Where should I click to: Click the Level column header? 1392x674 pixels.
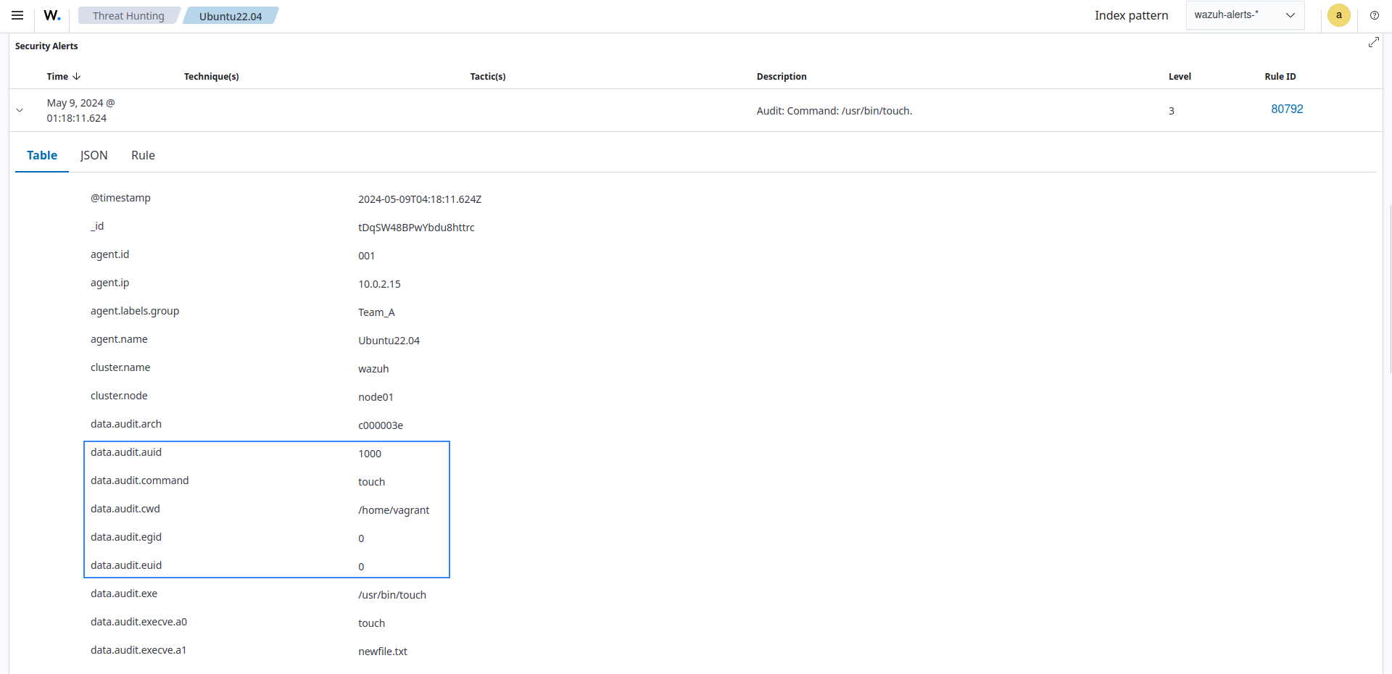[x=1179, y=76]
